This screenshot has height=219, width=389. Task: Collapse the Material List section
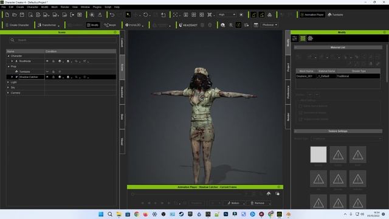pyautogui.click(x=295, y=47)
